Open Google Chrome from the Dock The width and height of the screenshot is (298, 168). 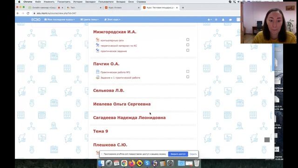click(x=124, y=163)
